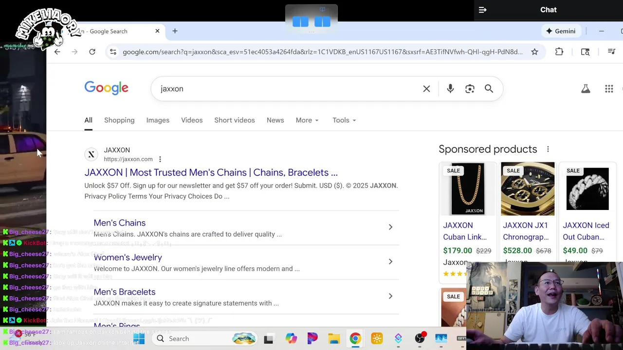Switch to the Videos tab
The image size is (623, 350).
[x=192, y=120]
